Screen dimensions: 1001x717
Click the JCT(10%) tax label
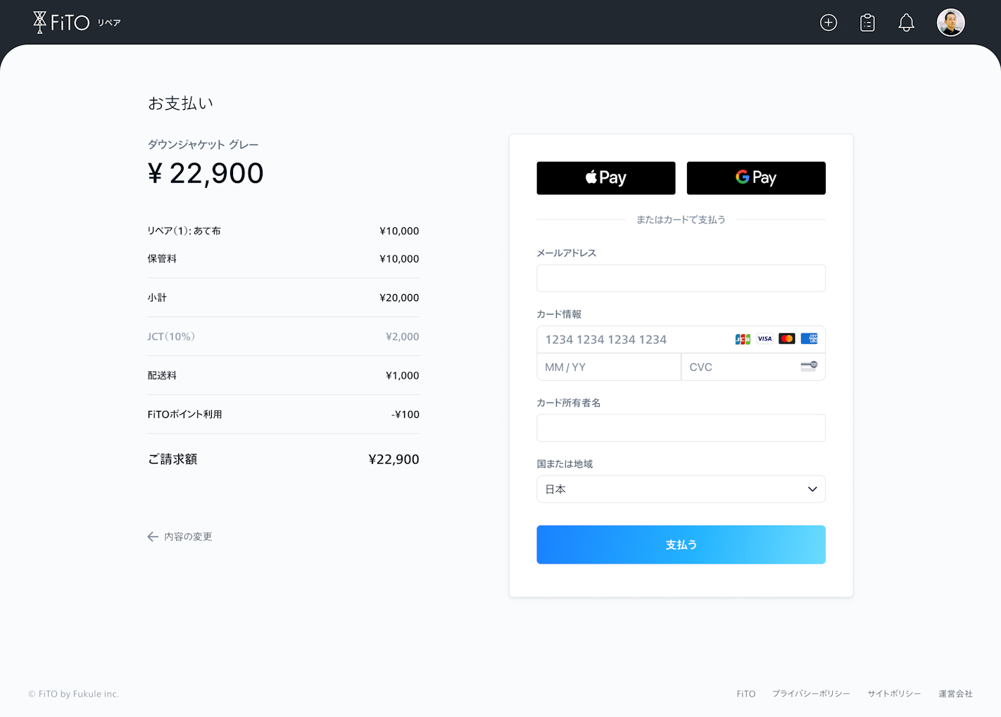coord(171,336)
